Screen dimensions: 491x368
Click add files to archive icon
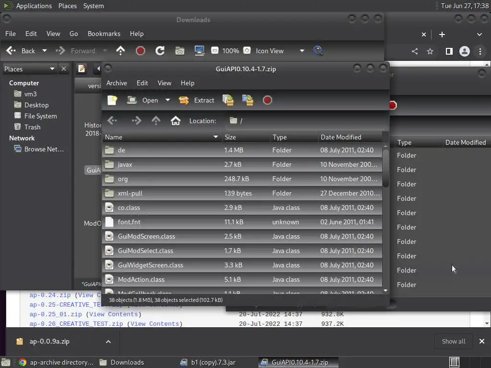[x=228, y=100]
